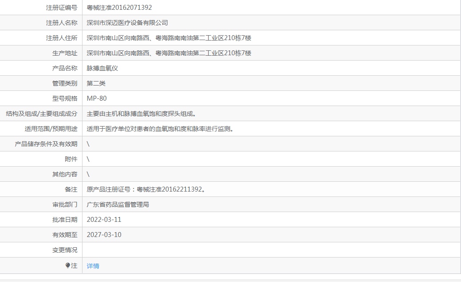Click the 变更情况 label

click(65, 250)
